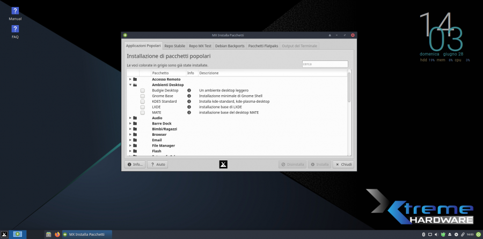Viewport: 483px width, 239px height.
Task: Click the info icon for Gnome Base
Action: 189,96
